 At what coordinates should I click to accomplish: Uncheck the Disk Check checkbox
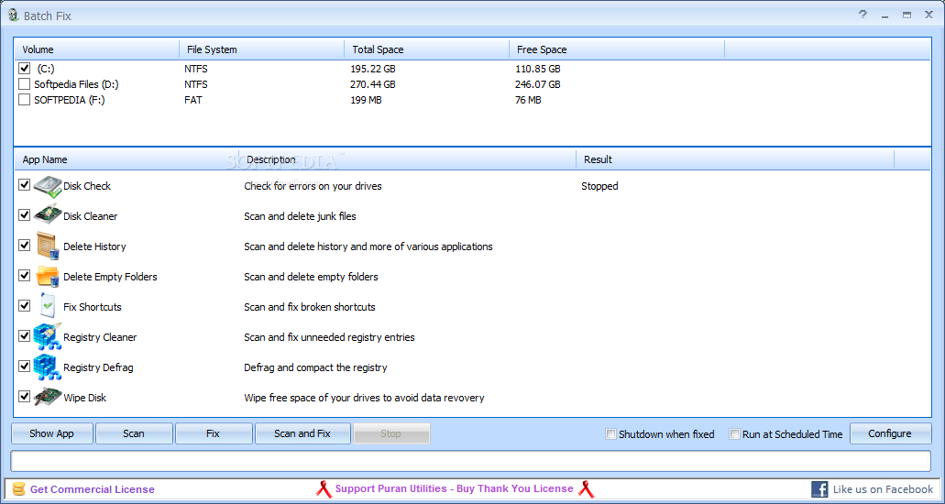point(24,185)
